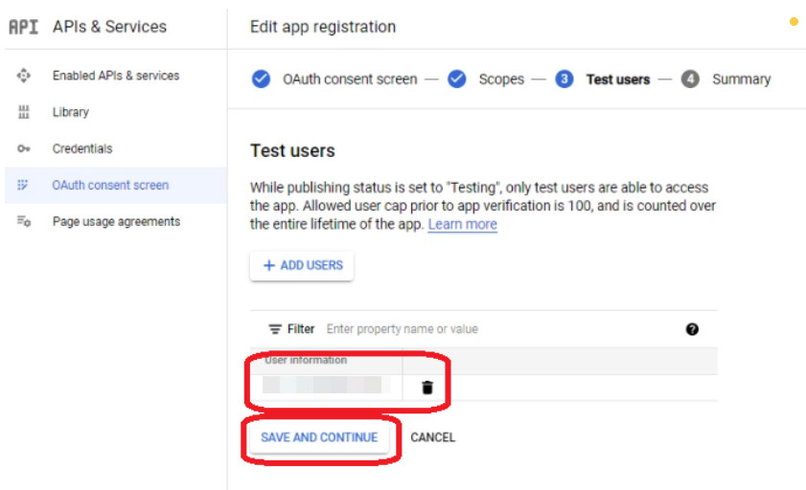This screenshot has width=806, height=490.
Task: Select OAuth consent screen in sidebar
Action: pos(110,186)
